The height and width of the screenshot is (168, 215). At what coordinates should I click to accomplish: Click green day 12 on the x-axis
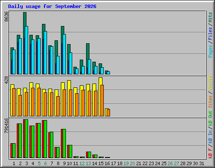click(x=82, y=163)
